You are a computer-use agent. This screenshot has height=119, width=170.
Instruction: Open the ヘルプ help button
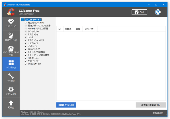[139, 12]
